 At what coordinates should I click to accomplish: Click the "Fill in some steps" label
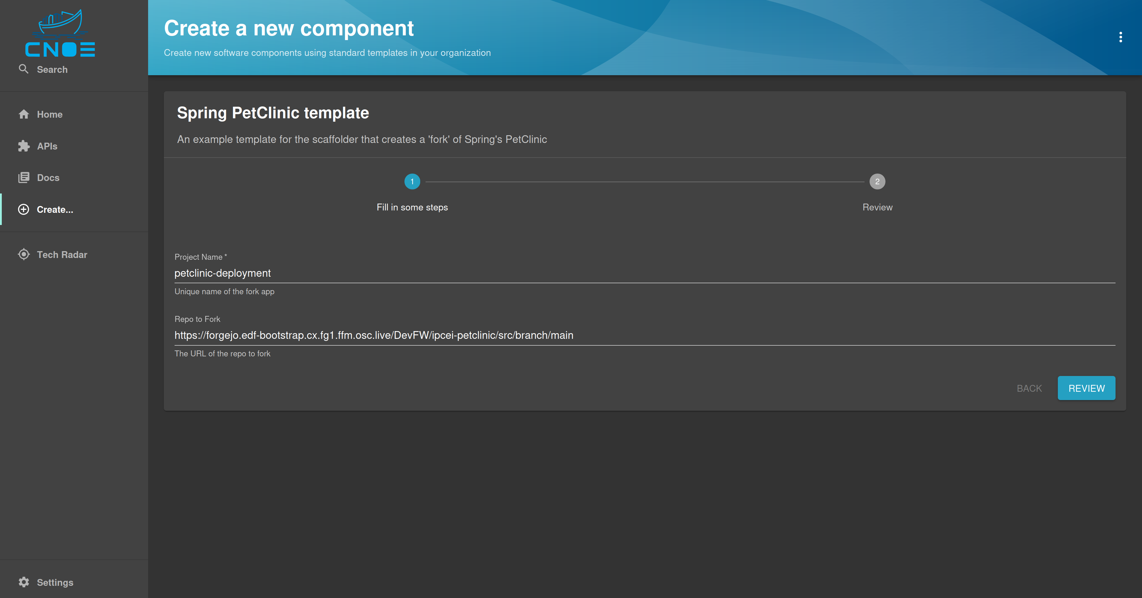coord(412,207)
